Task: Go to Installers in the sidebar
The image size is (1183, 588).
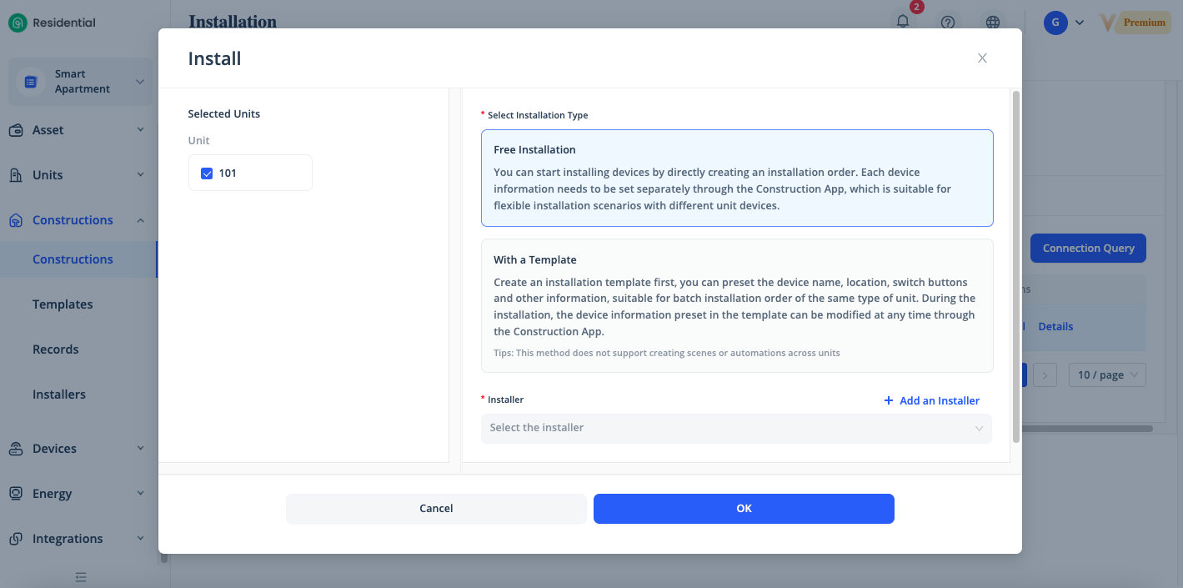Action: click(59, 395)
